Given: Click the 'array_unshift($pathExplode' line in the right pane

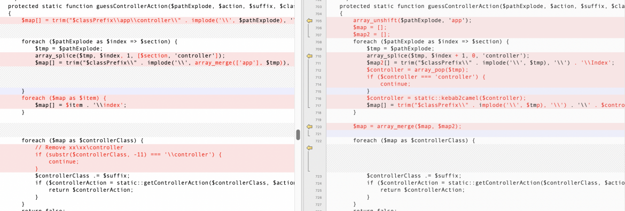Looking at the screenshot, I should (x=412, y=21).
